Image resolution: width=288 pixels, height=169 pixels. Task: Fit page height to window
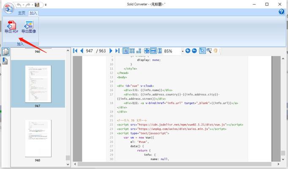(160, 51)
